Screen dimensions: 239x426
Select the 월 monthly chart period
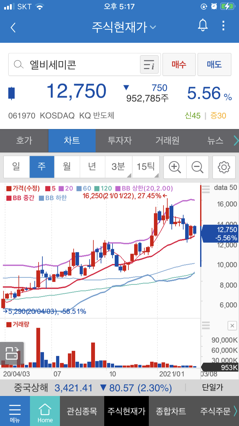[67, 167]
